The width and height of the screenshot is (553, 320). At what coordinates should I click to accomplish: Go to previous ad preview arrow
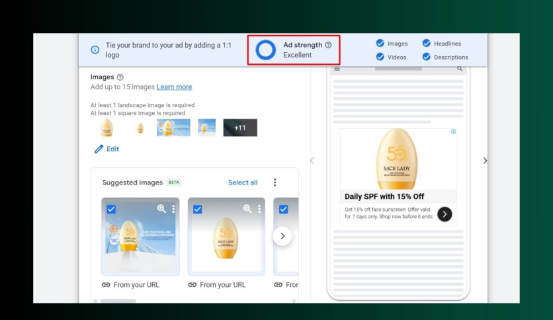click(312, 161)
